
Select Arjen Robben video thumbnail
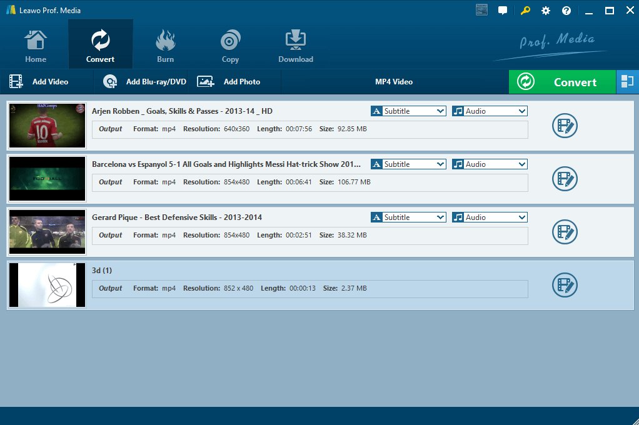(48, 126)
